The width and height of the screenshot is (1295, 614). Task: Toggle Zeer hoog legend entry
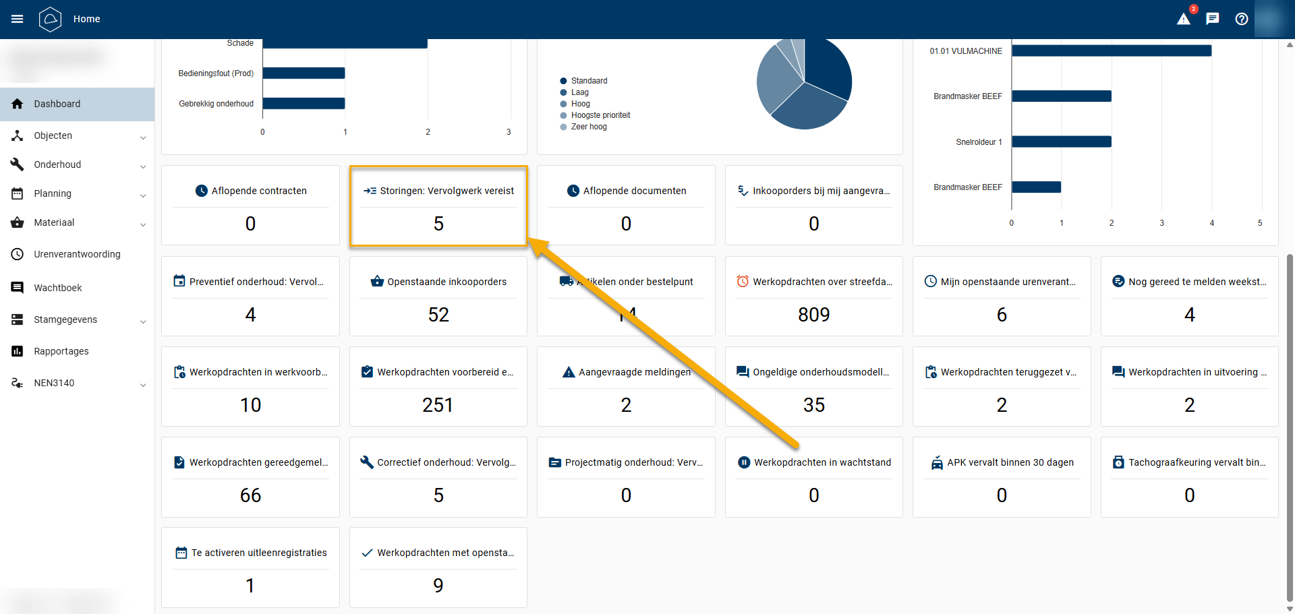(x=588, y=127)
